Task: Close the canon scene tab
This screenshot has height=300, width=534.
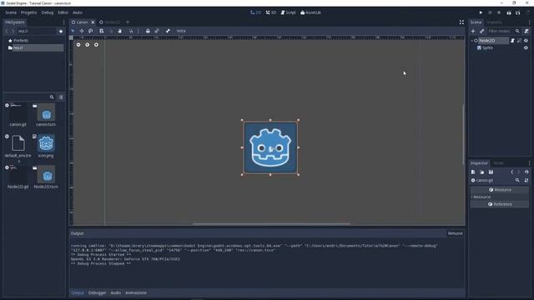Action: click(x=93, y=22)
